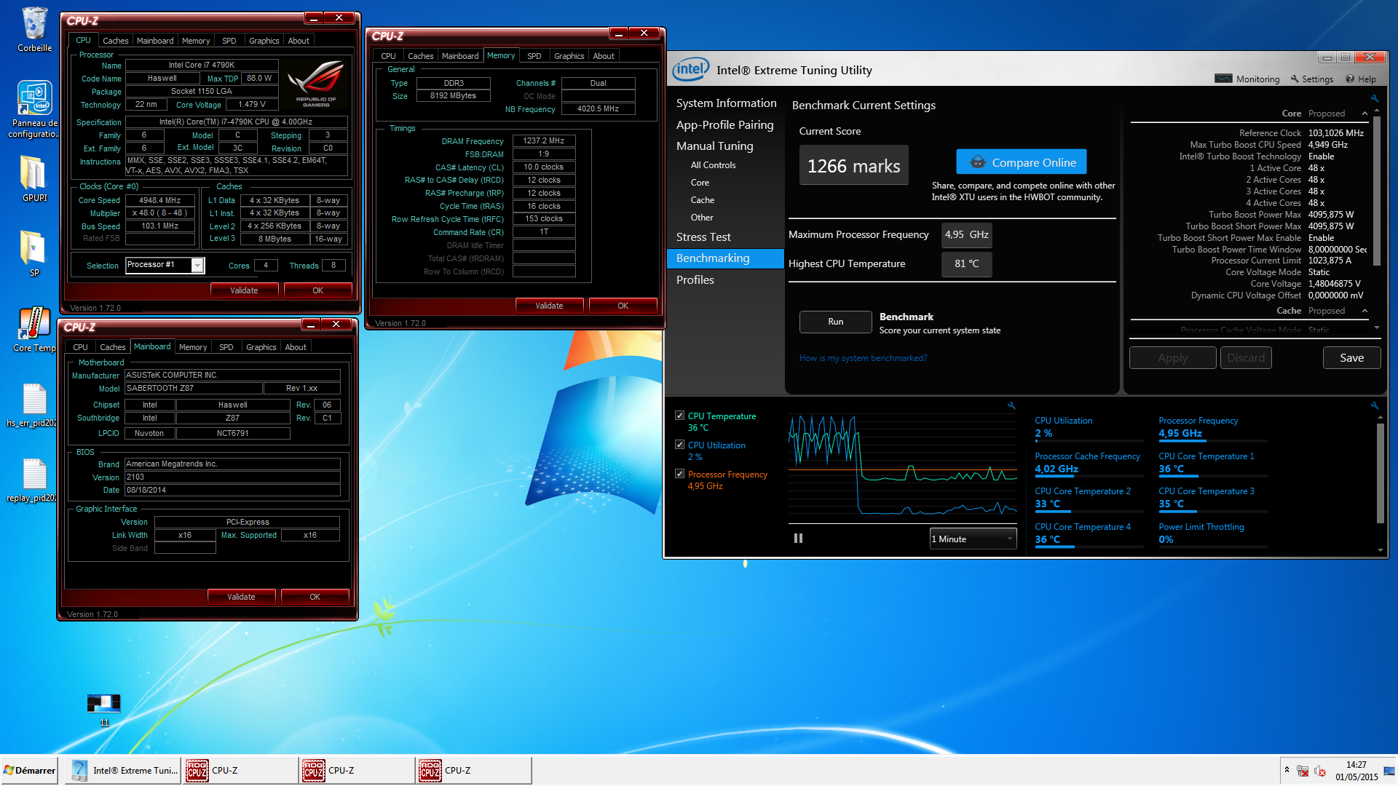This screenshot has width=1398, height=786.
Task: Click wrench icon above the monitoring graph
Action: [x=1011, y=405]
